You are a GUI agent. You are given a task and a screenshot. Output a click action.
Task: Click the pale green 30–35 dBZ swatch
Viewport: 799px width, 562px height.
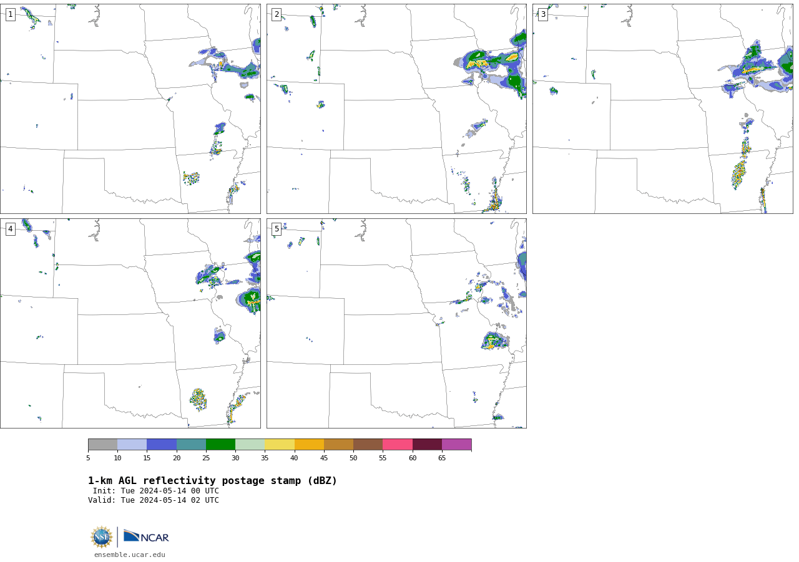click(x=250, y=444)
